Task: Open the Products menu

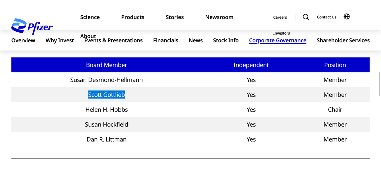Action: pyautogui.click(x=133, y=17)
